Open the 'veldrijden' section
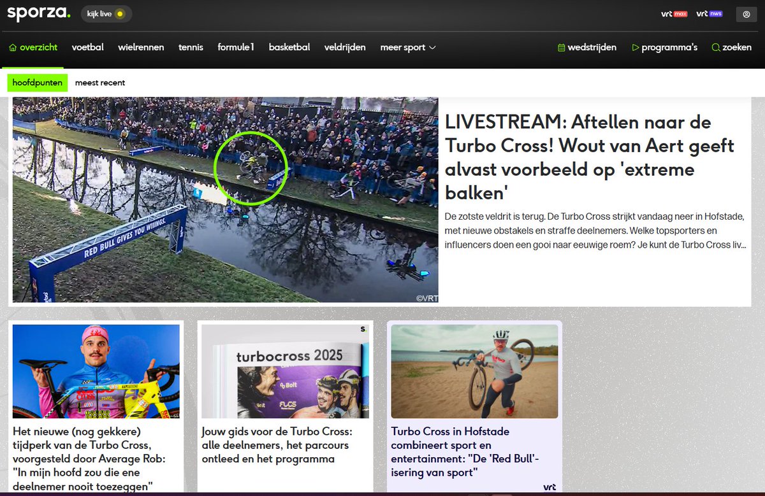Screen dimensions: 765x496 coord(345,47)
